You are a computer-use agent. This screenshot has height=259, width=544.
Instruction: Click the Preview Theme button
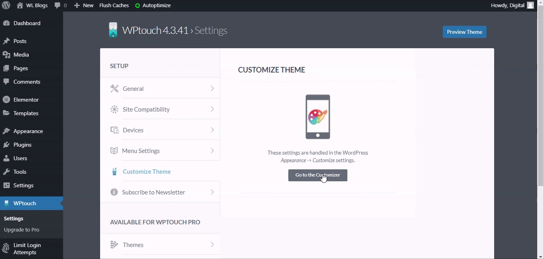[465, 32]
